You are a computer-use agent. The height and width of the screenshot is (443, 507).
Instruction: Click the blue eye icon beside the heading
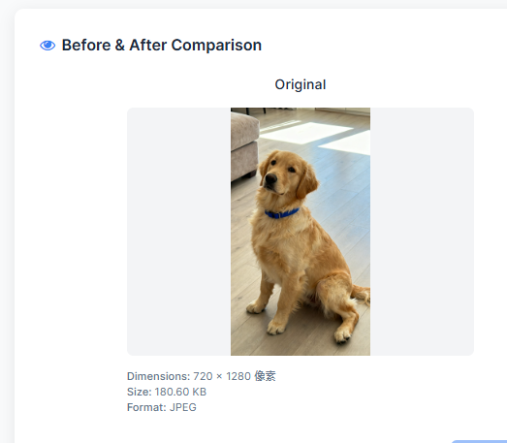(48, 46)
